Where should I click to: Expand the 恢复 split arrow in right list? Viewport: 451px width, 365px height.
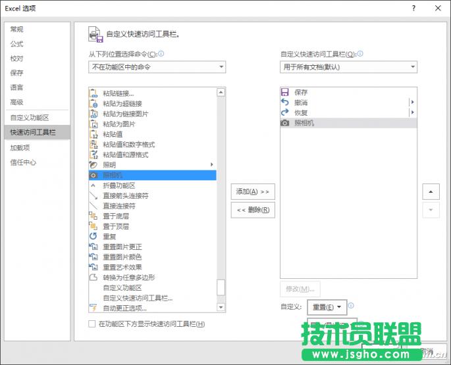(412, 112)
